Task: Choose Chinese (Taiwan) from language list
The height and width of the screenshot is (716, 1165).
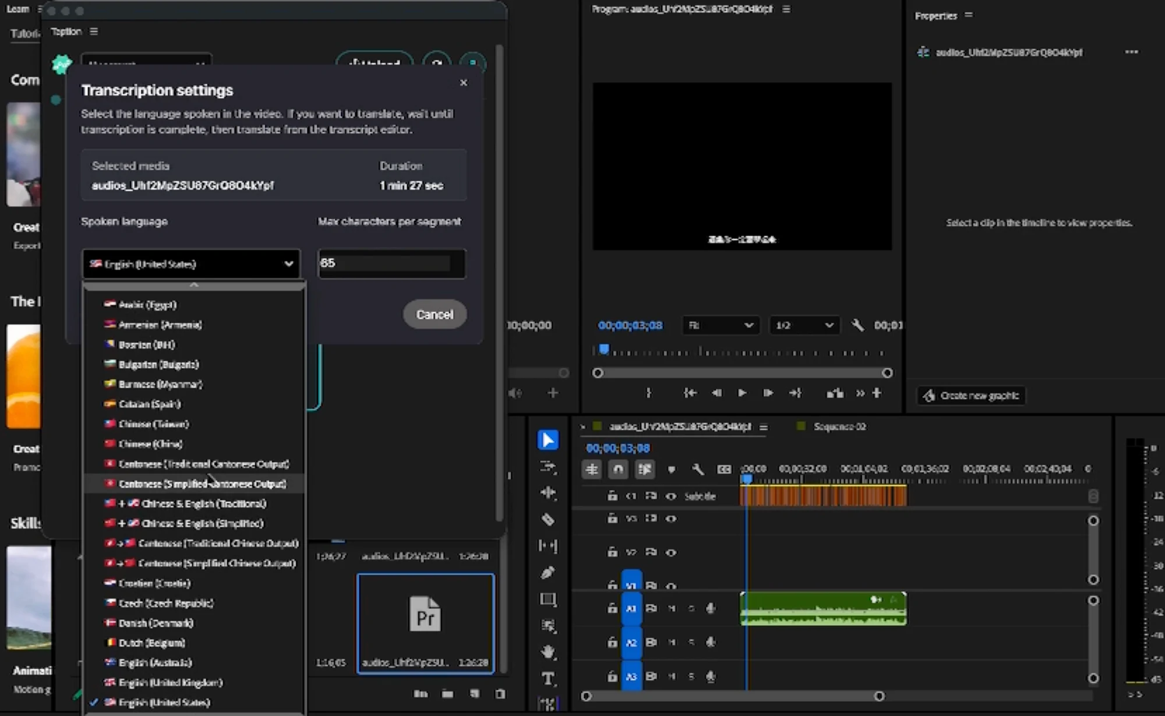Action: [195, 424]
